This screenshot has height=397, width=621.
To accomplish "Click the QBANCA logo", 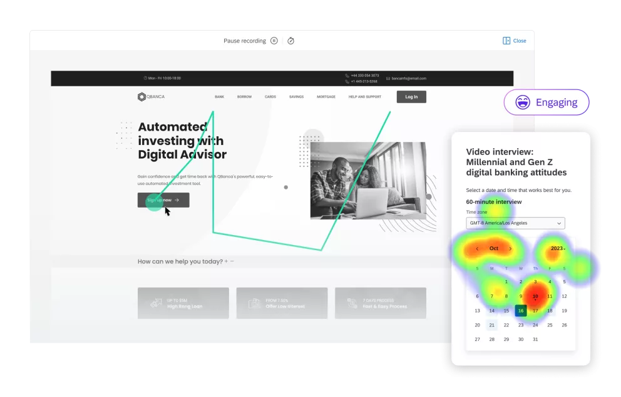I will (x=151, y=97).
